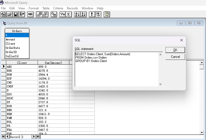
Task: Click the Open Query folder icon
Action: (10, 14)
